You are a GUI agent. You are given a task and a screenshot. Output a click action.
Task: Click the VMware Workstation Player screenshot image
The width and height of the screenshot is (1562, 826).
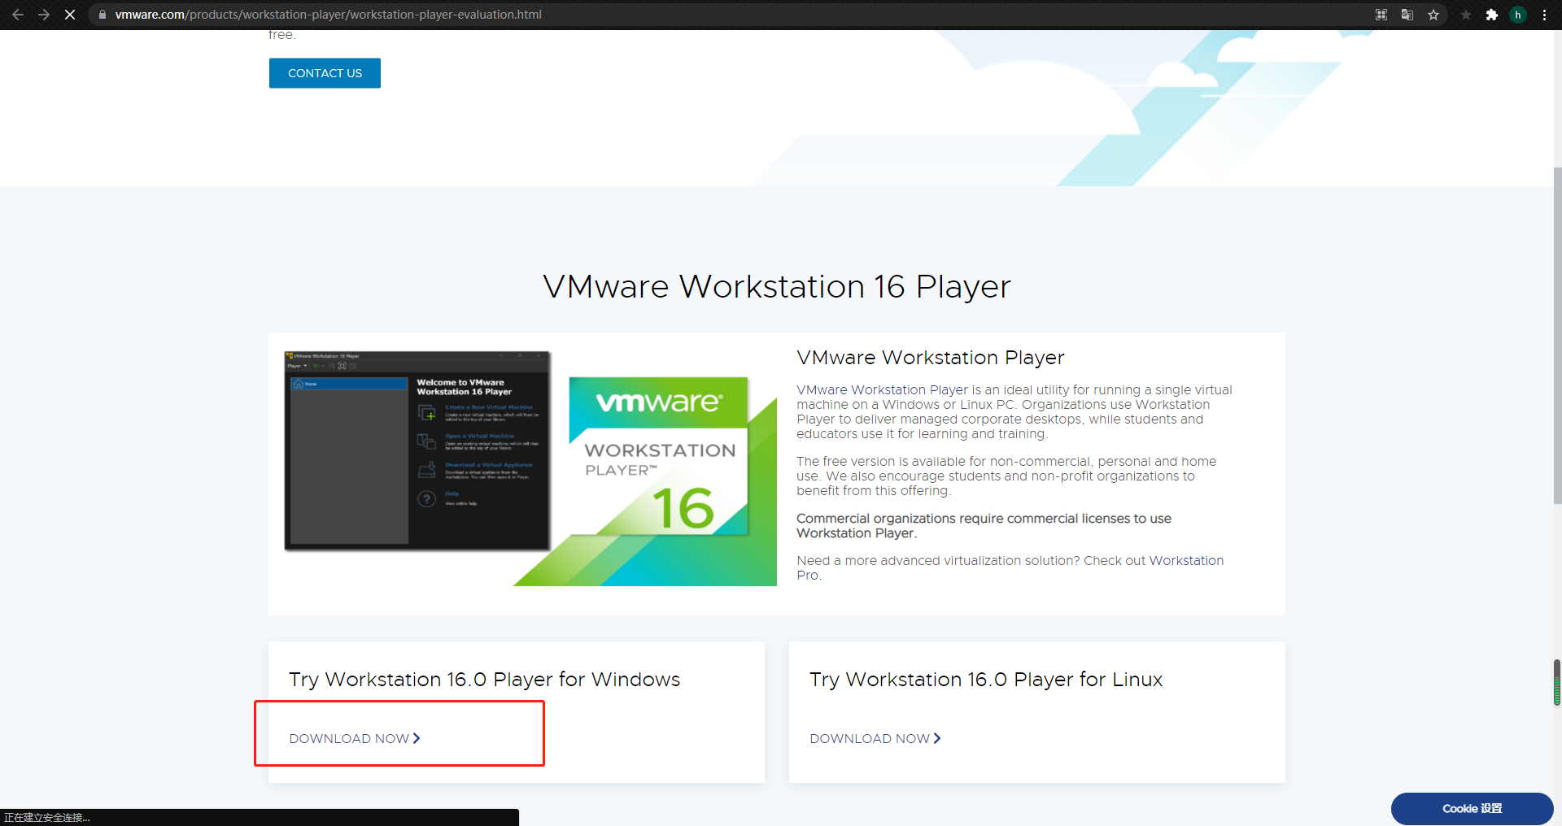coord(417,450)
